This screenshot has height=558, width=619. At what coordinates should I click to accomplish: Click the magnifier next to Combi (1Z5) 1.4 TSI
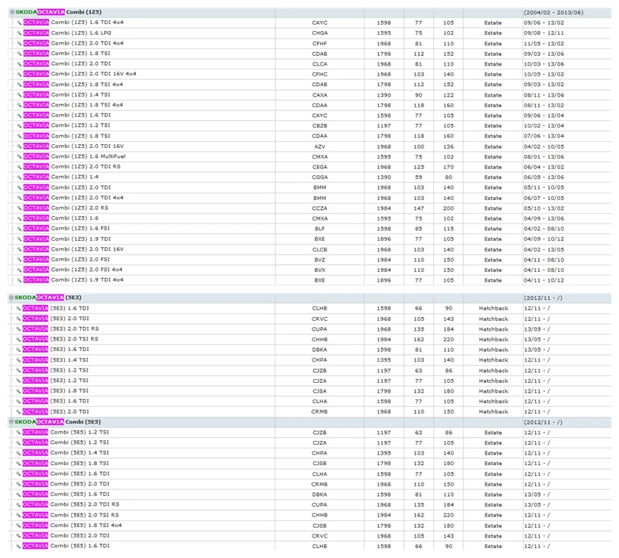[19, 95]
